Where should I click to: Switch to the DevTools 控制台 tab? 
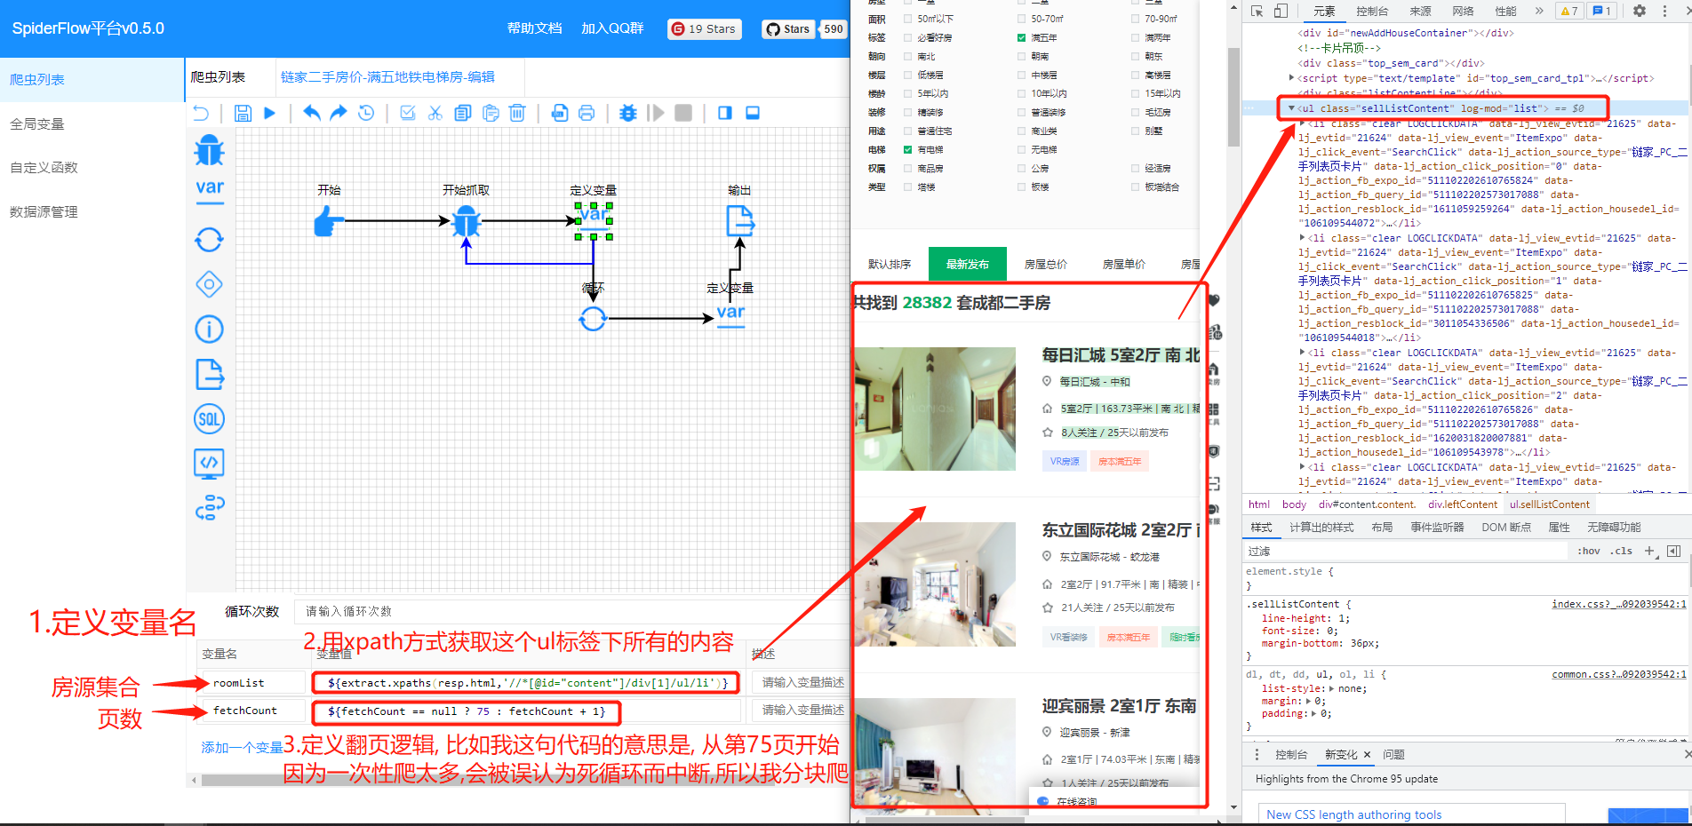click(1374, 11)
